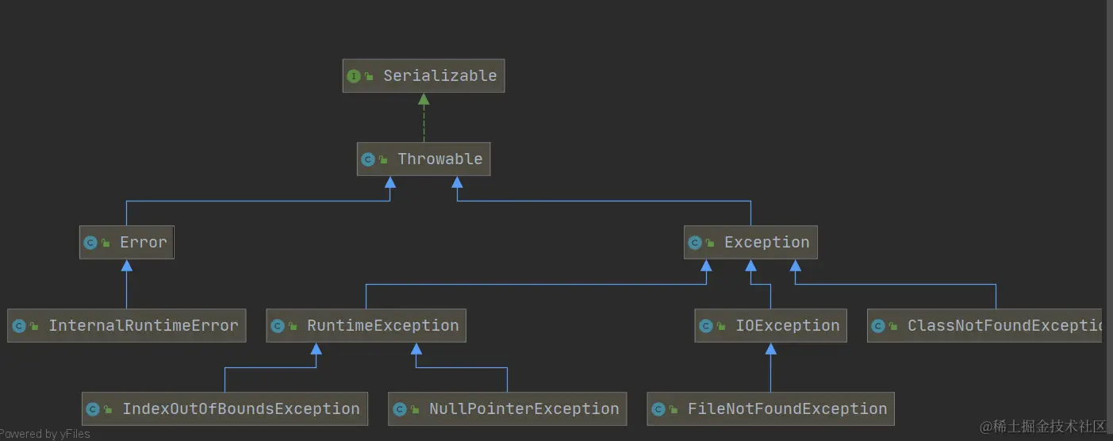Click the InternalRuntimeError text label
The height and width of the screenshot is (441, 1113).
(x=144, y=325)
